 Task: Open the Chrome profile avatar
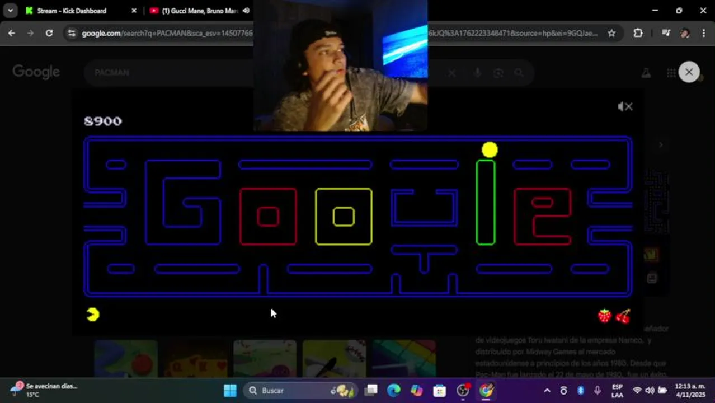click(685, 33)
